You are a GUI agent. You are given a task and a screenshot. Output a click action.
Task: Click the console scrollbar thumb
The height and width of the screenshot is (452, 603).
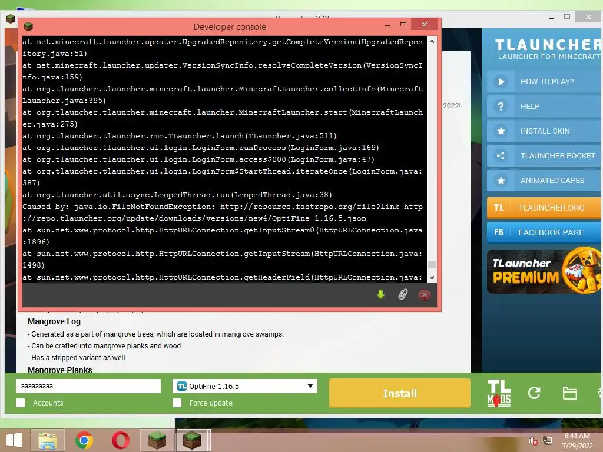(x=432, y=264)
